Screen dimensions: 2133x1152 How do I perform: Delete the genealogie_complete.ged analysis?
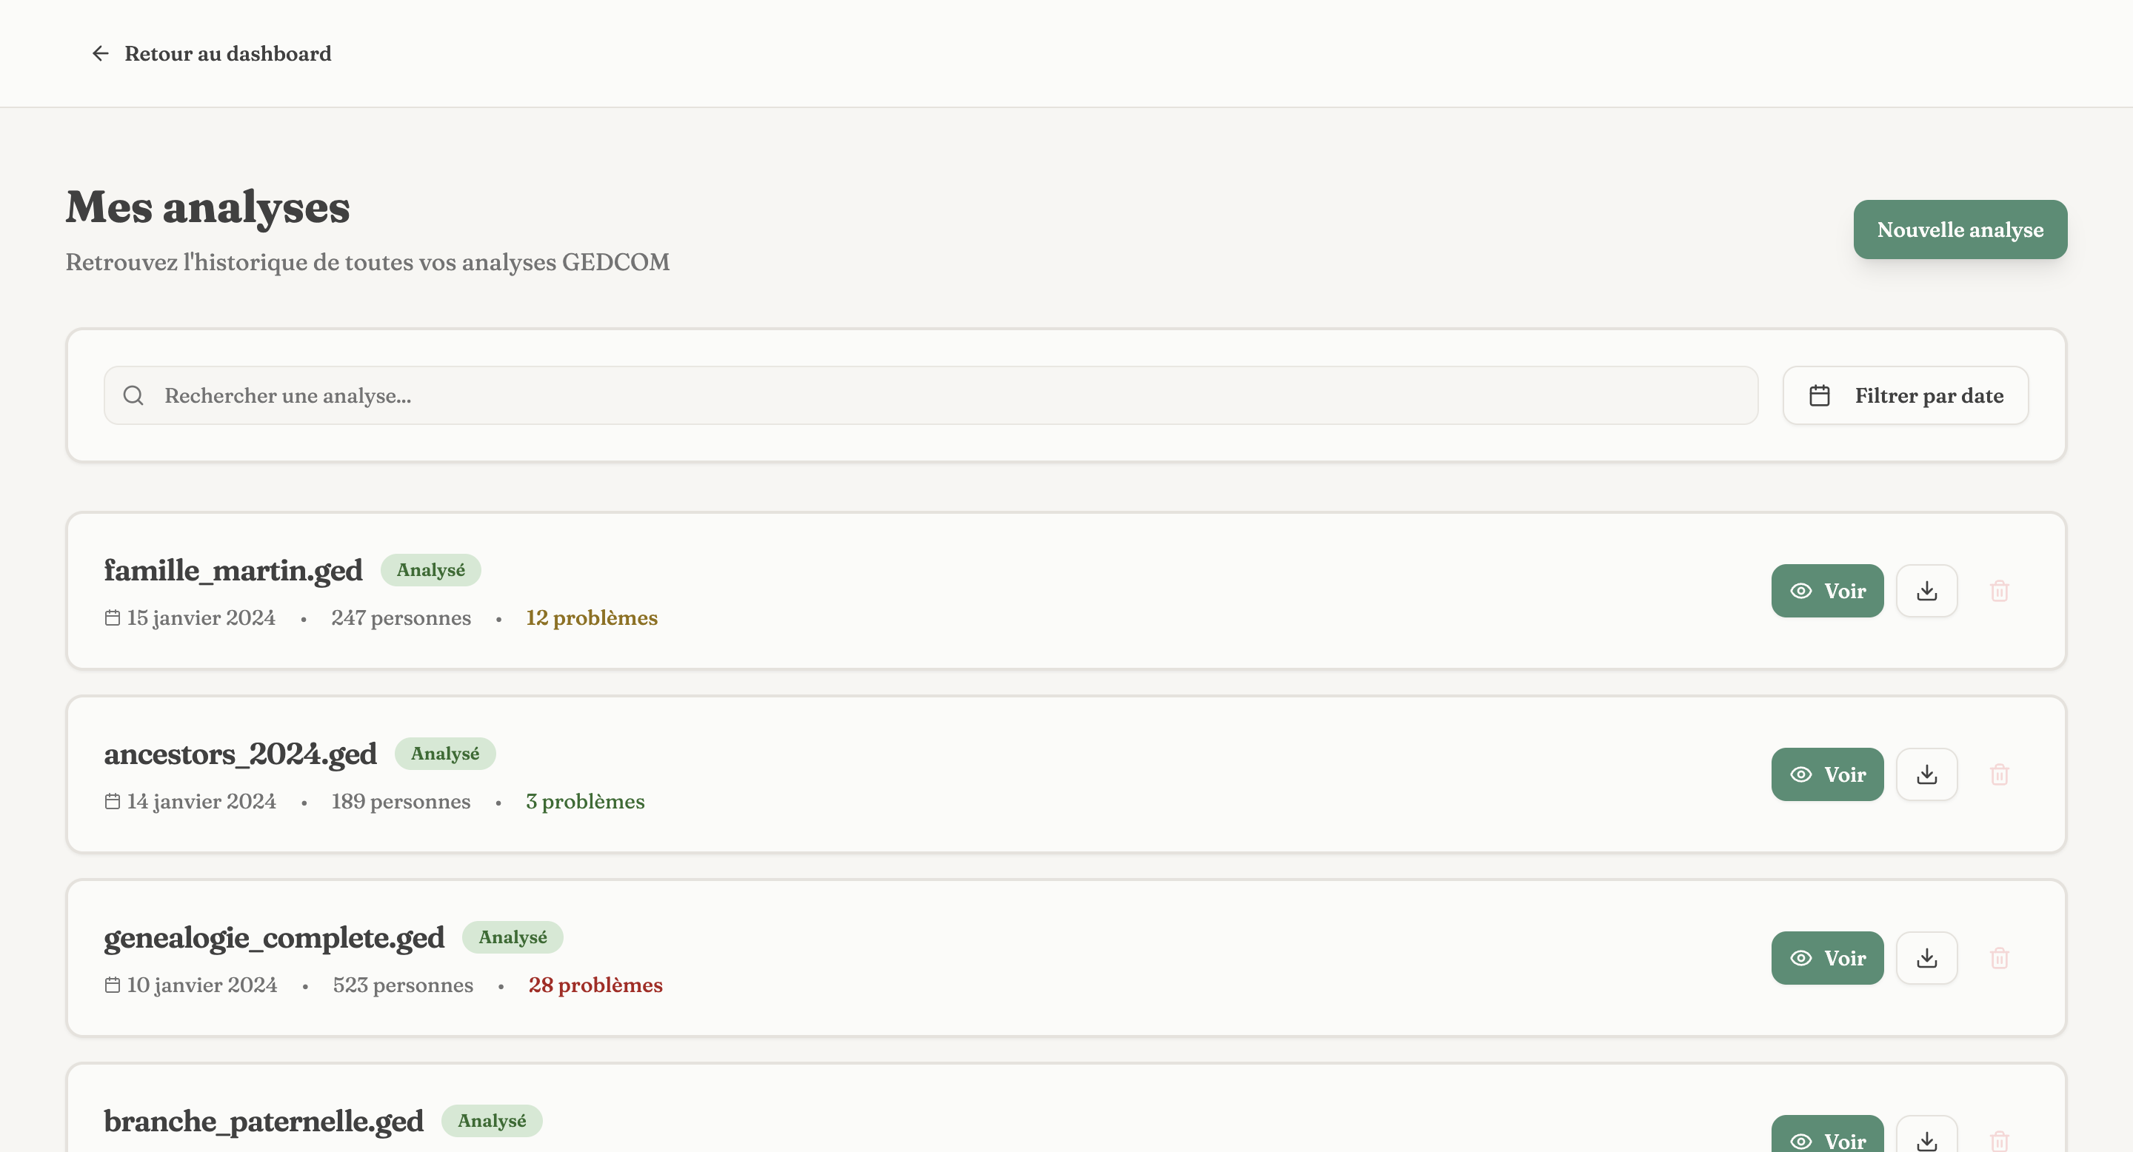tap(2000, 958)
